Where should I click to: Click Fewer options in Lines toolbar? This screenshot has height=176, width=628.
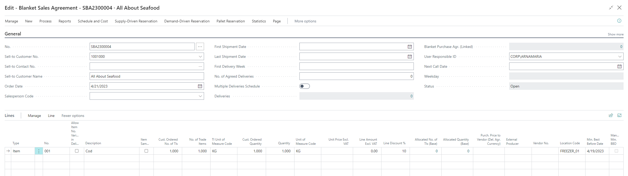point(73,116)
